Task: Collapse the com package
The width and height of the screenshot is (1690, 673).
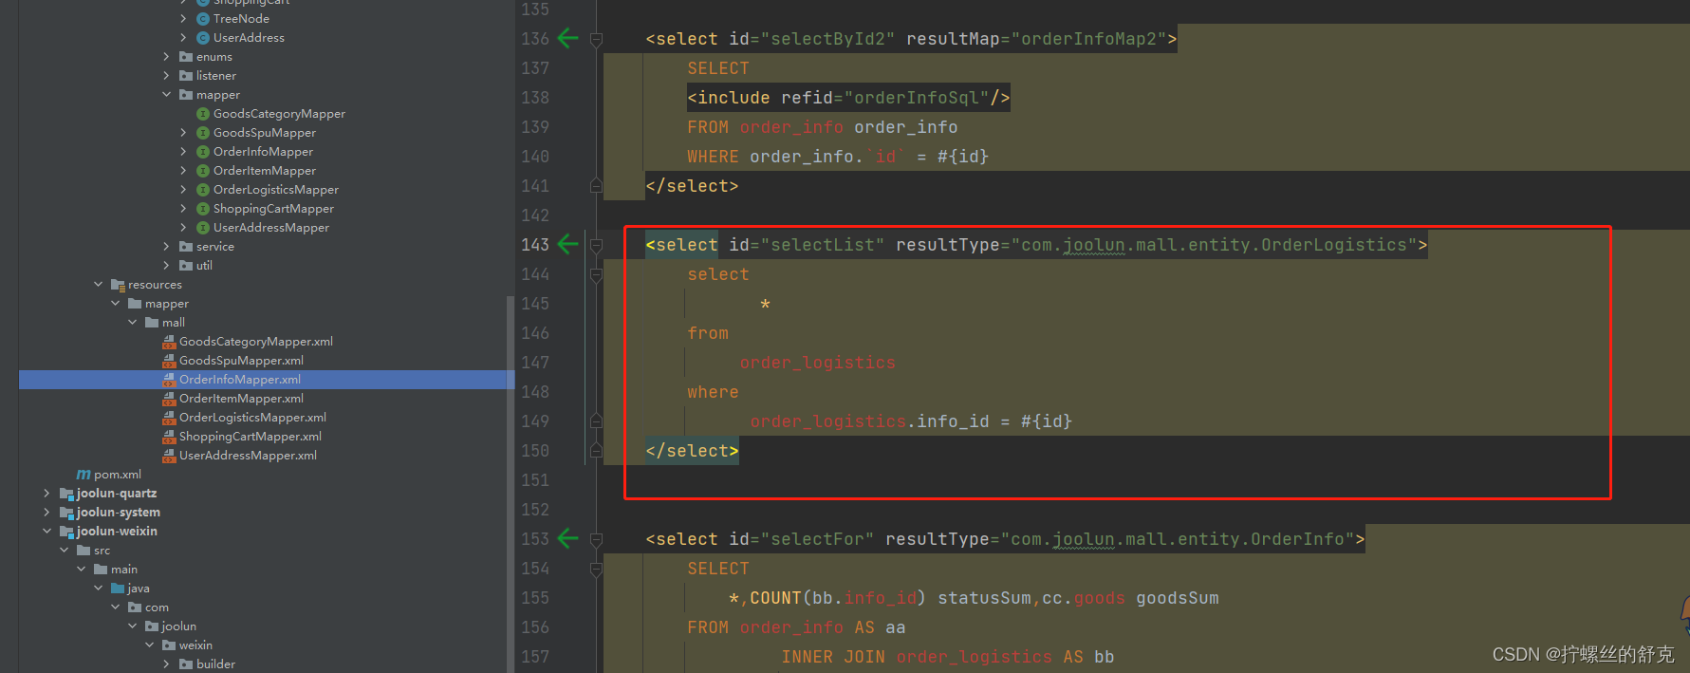Action: [x=116, y=607]
